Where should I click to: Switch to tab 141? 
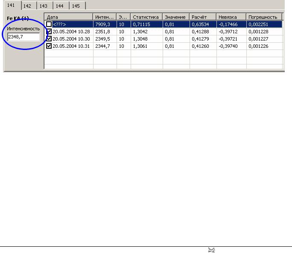(x=12, y=5)
